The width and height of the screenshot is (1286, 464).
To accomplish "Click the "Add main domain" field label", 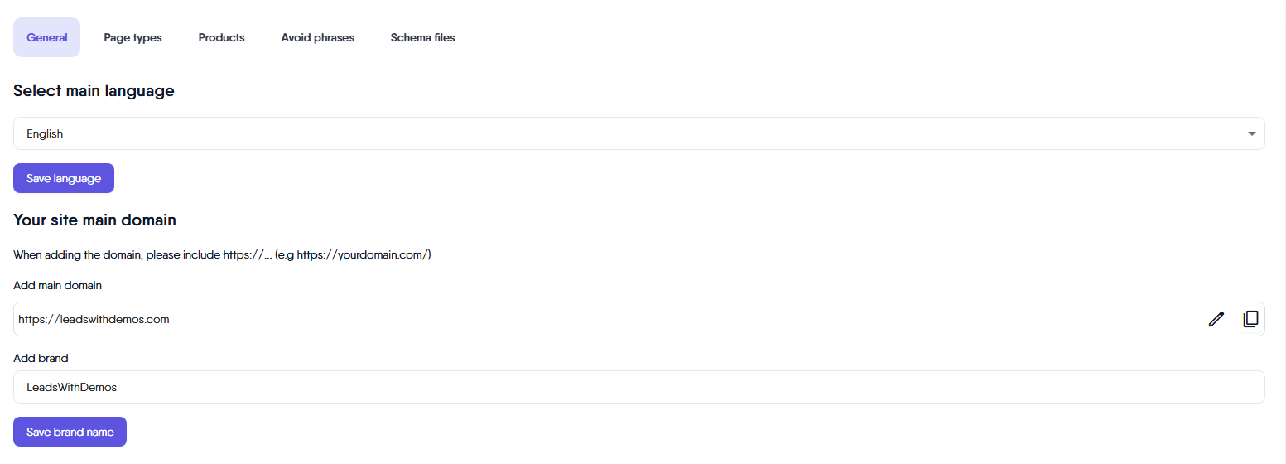I will point(58,285).
